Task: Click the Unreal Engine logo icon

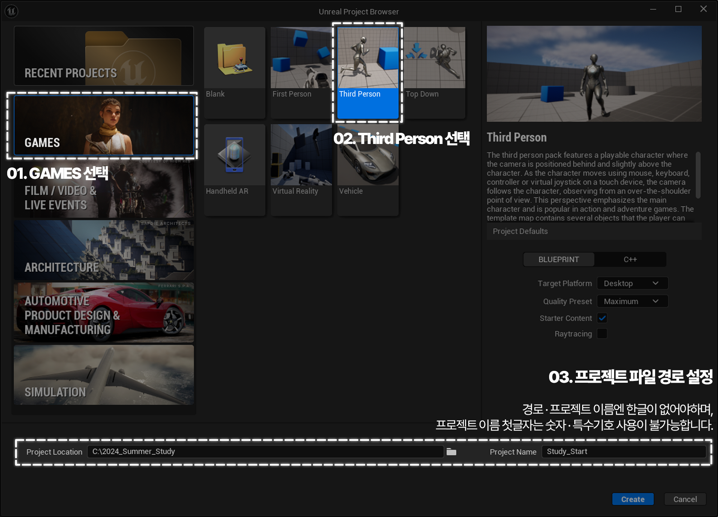Action: point(11,11)
